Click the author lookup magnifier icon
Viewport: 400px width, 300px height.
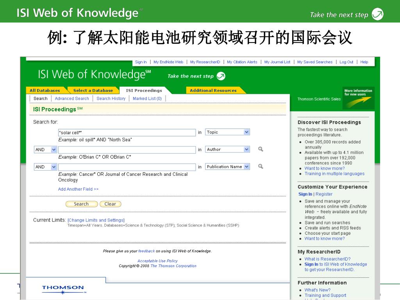(x=261, y=149)
